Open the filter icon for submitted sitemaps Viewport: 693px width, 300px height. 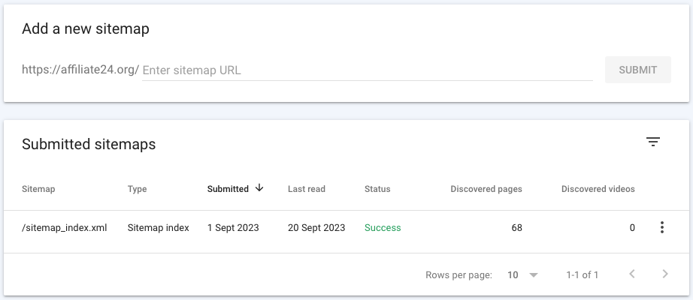click(653, 142)
